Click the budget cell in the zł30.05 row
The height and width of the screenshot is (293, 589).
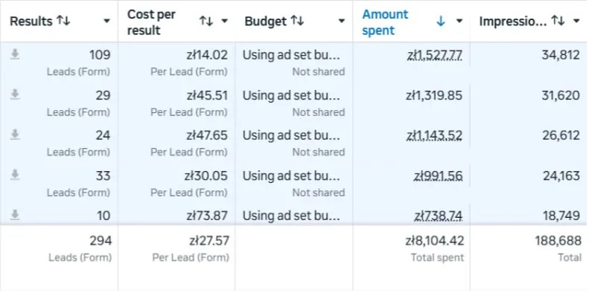click(x=293, y=183)
